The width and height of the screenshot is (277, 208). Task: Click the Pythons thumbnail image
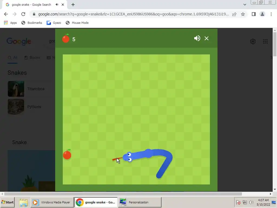(x=16, y=107)
